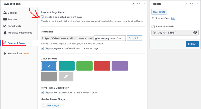Viewport: 201px width, 109px height.
Task: Click the Payment Page Mode heading
Action: coord(53,12)
